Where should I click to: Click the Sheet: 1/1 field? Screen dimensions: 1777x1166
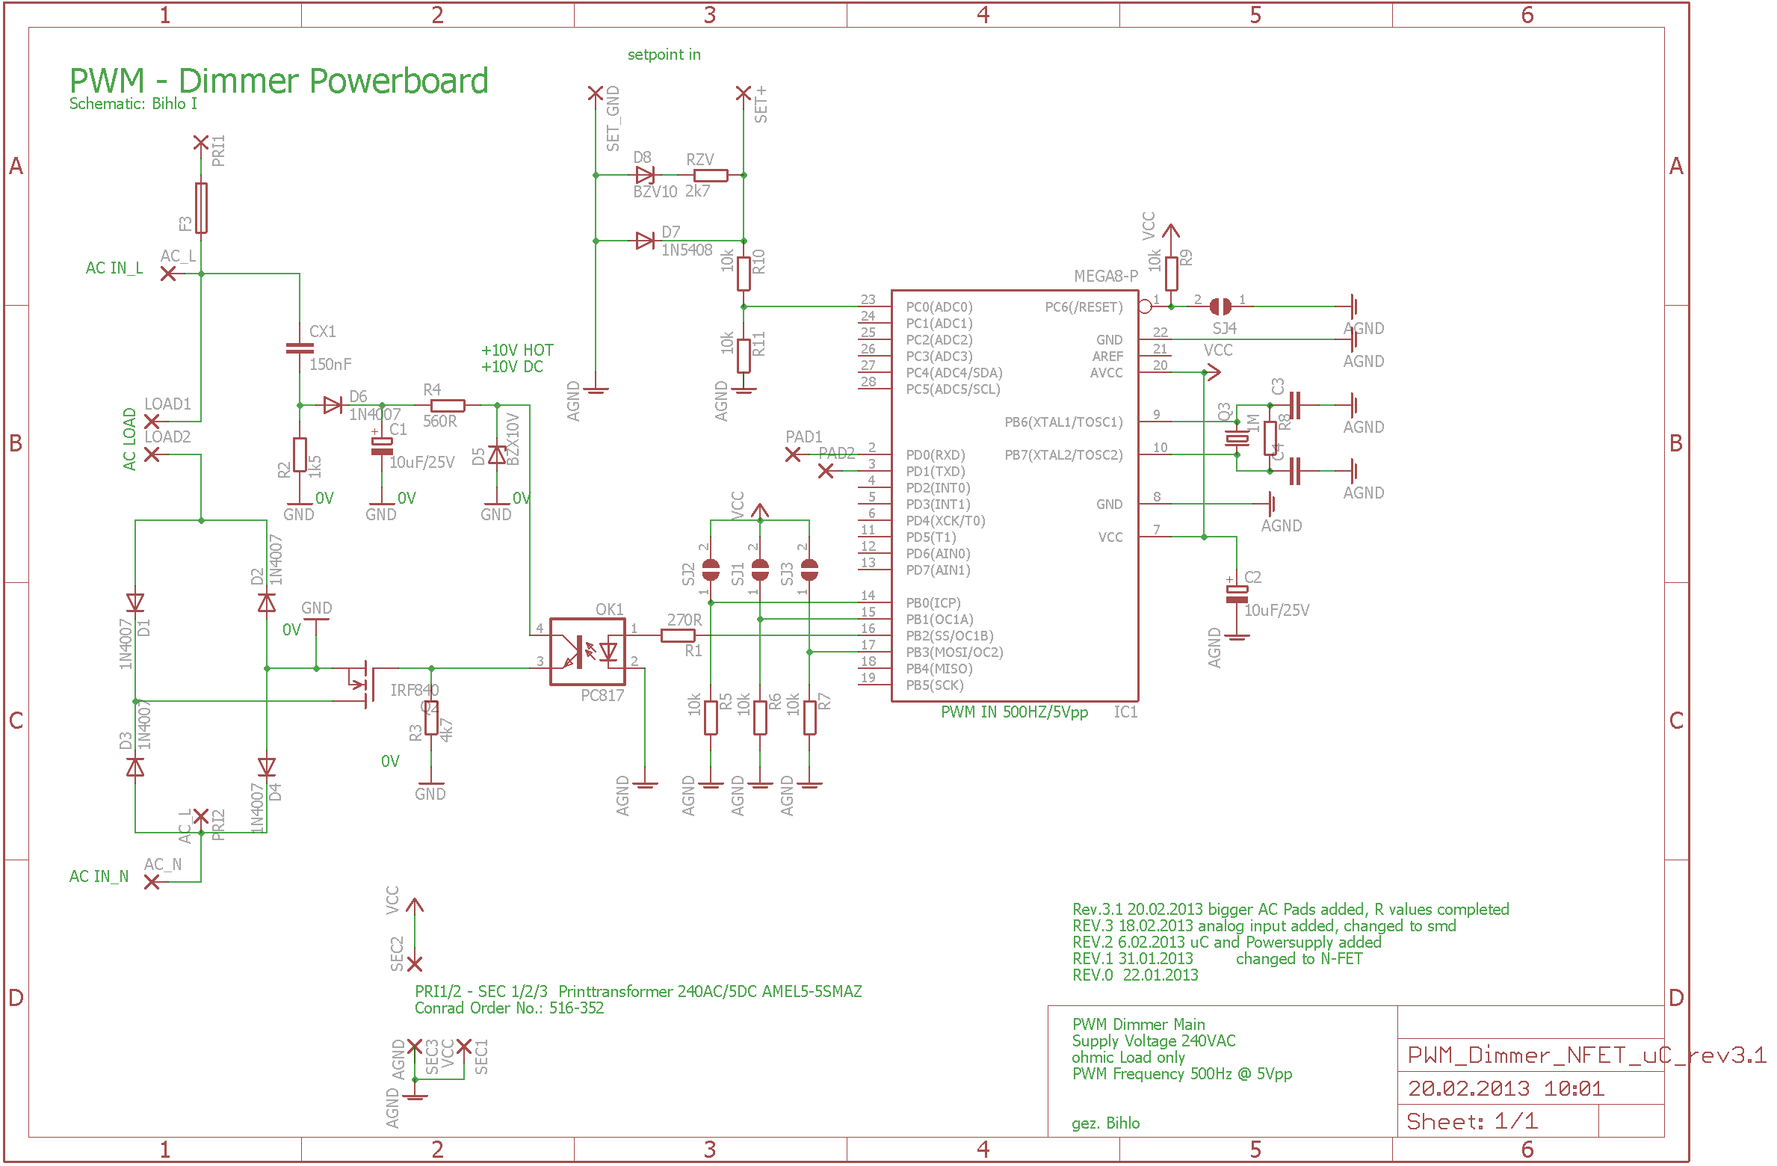point(1498,1121)
